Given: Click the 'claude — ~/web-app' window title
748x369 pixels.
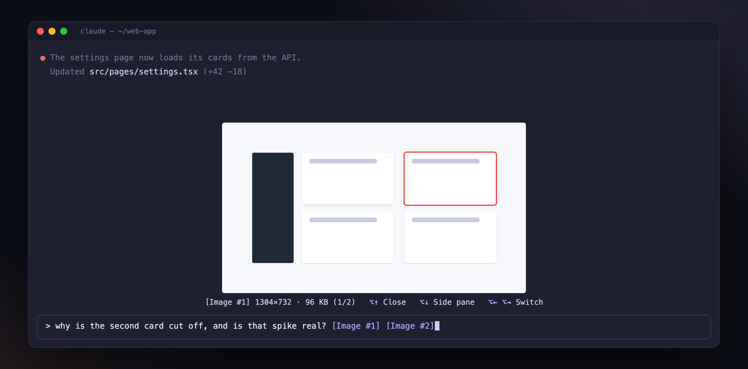Looking at the screenshot, I should (x=118, y=31).
